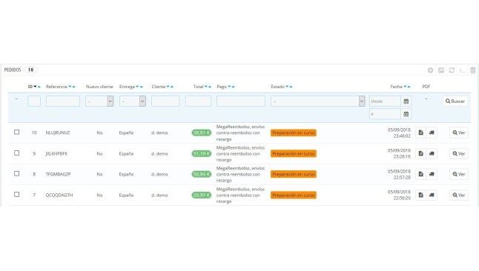Sort Estado column ascending

[x=291, y=87]
